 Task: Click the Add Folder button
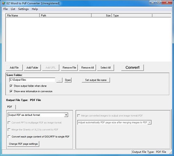32,67
